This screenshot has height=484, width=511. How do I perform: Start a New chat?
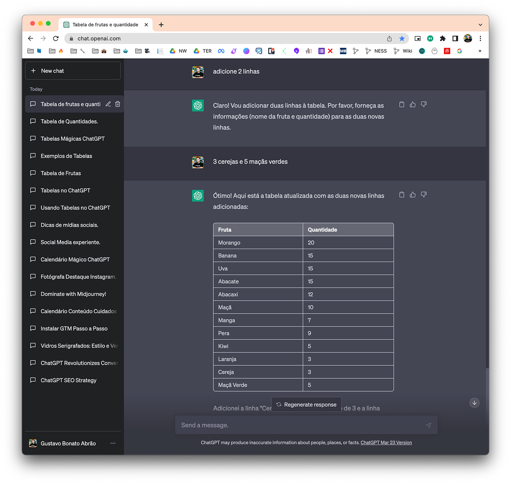click(73, 71)
